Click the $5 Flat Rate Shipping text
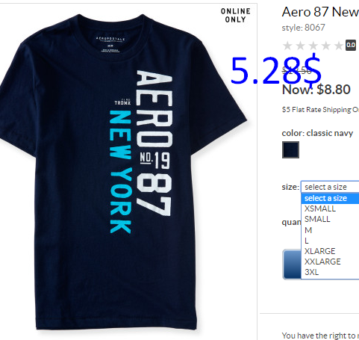This screenshot has width=359, height=340. (x=320, y=110)
